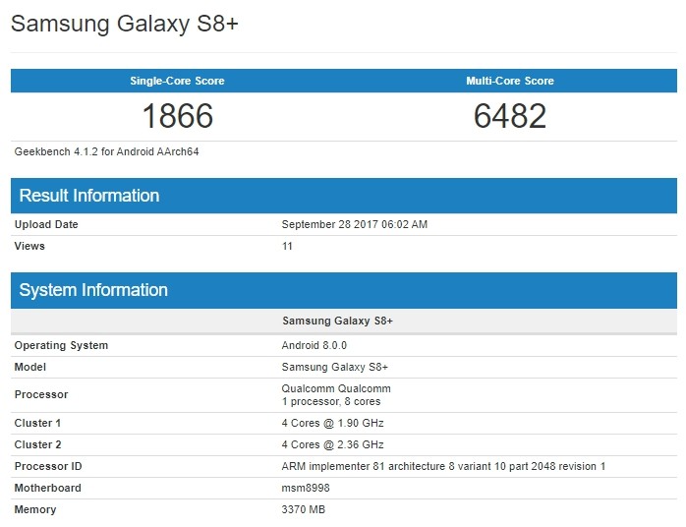This screenshot has width=686, height=527.
Task: Click the 'Android 8.0.0' value
Action: pyautogui.click(x=314, y=345)
